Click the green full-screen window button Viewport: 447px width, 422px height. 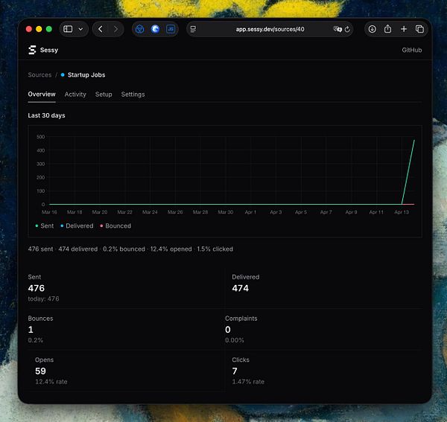(x=49, y=29)
